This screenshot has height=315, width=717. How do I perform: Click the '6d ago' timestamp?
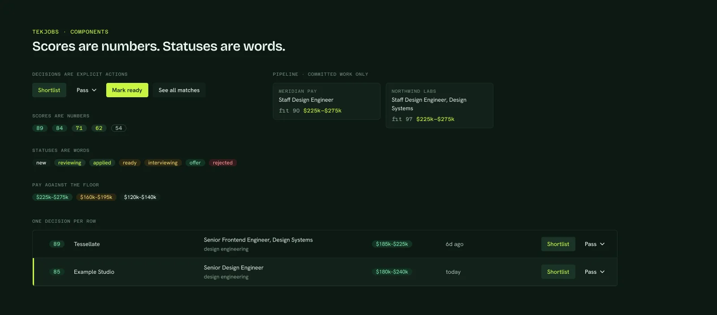pyautogui.click(x=454, y=244)
